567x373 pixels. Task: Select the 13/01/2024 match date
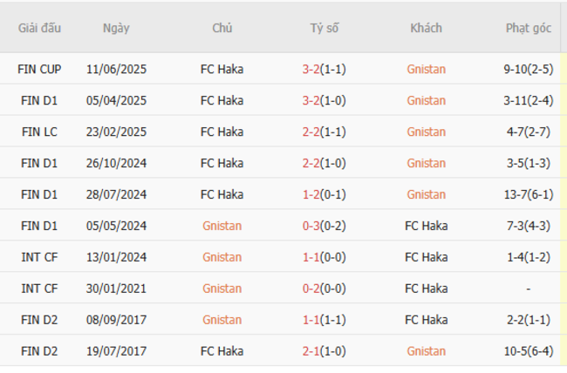(x=116, y=257)
